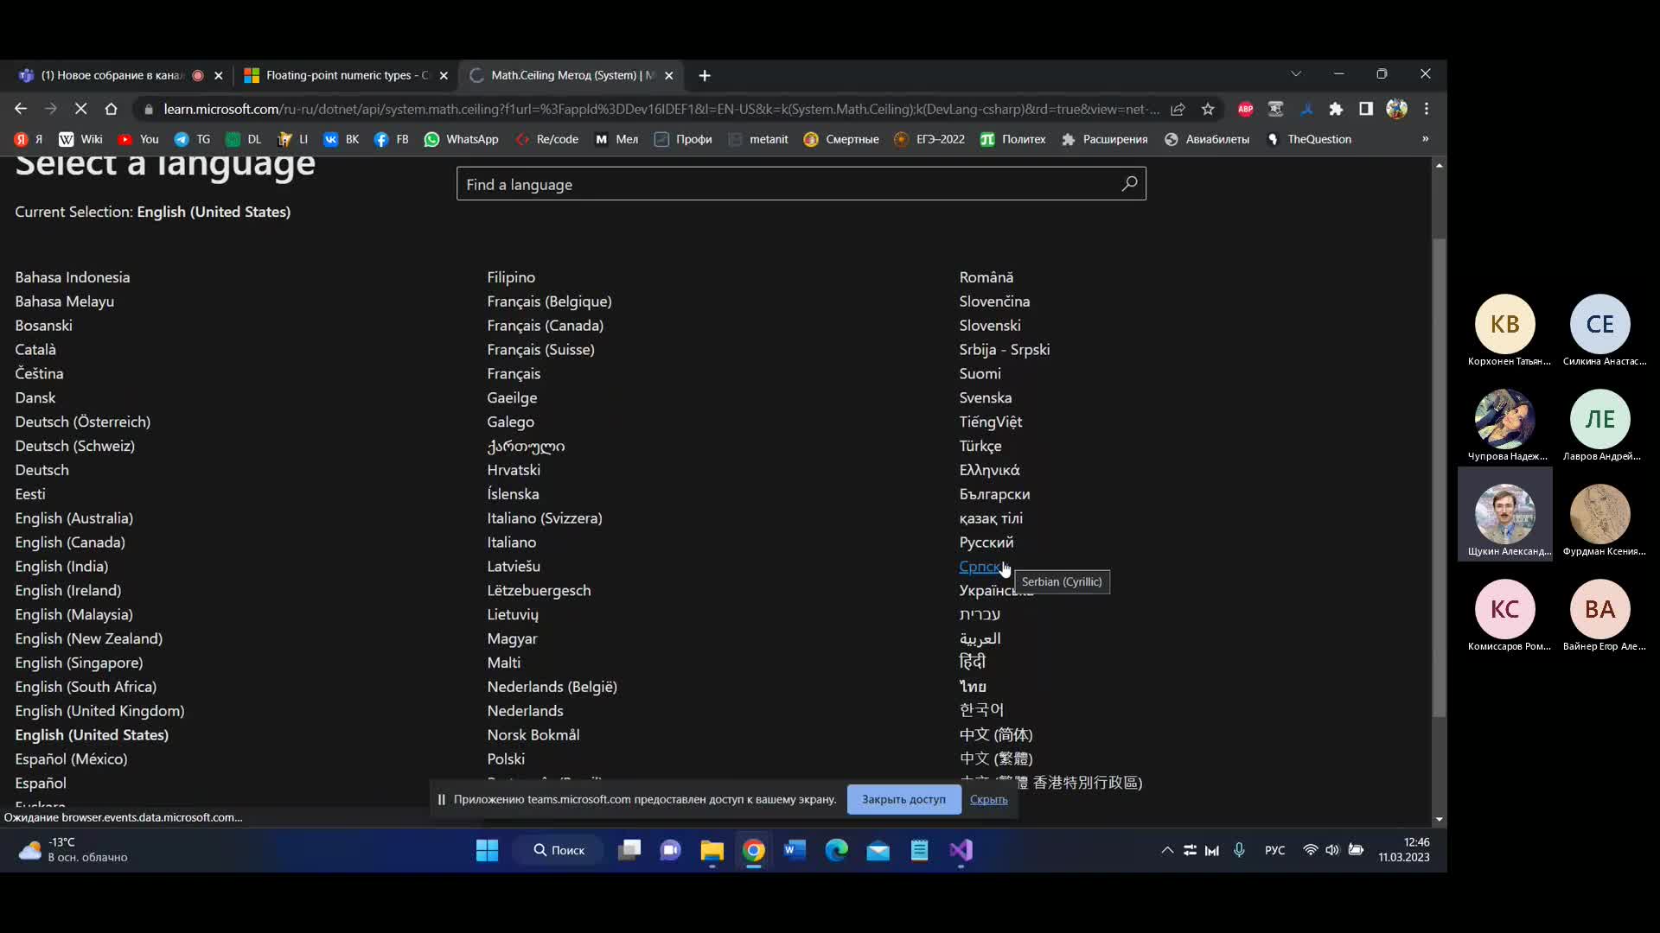
Task: Click the page vertical scrollbar
Action: coord(1439,478)
